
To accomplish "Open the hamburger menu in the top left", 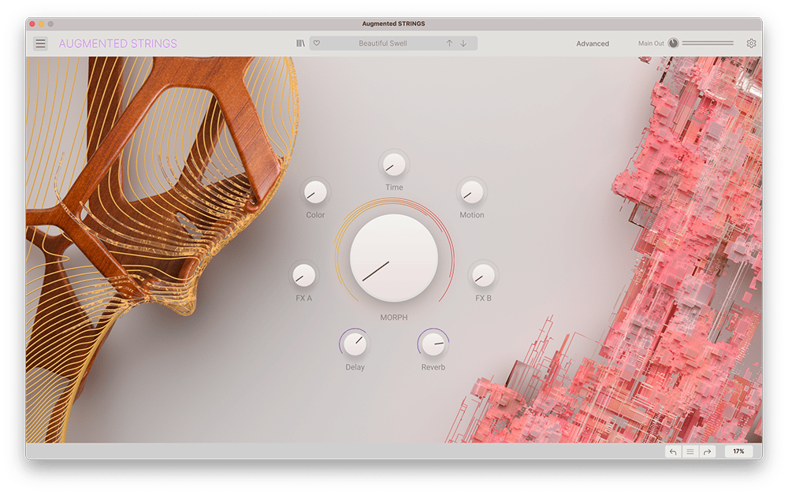I will coord(40,43).
